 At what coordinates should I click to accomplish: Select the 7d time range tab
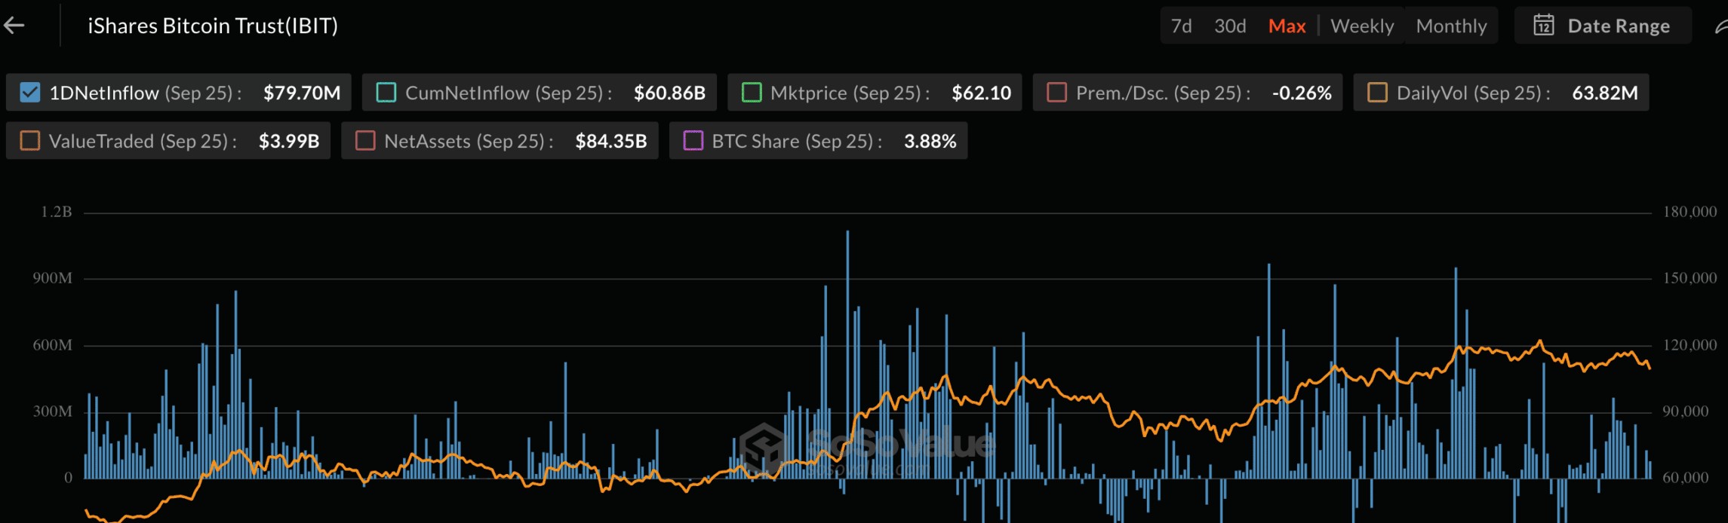click(1182, 26)
